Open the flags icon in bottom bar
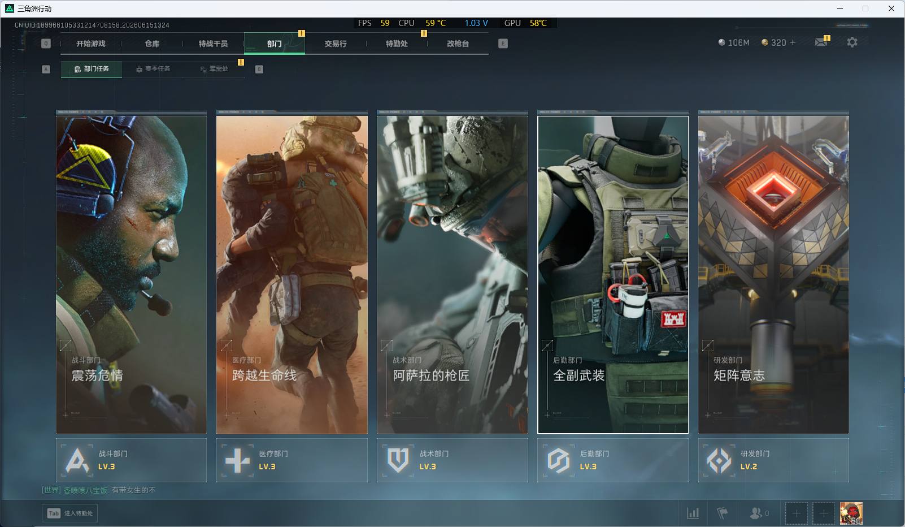This screenshot has width=905, height=527. pyautogui.click(x=722, y=513)
